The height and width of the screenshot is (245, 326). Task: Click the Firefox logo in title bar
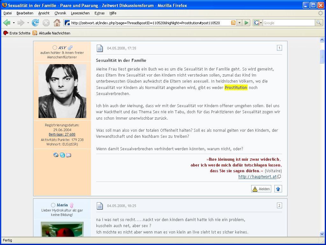(x=4, y=5)
